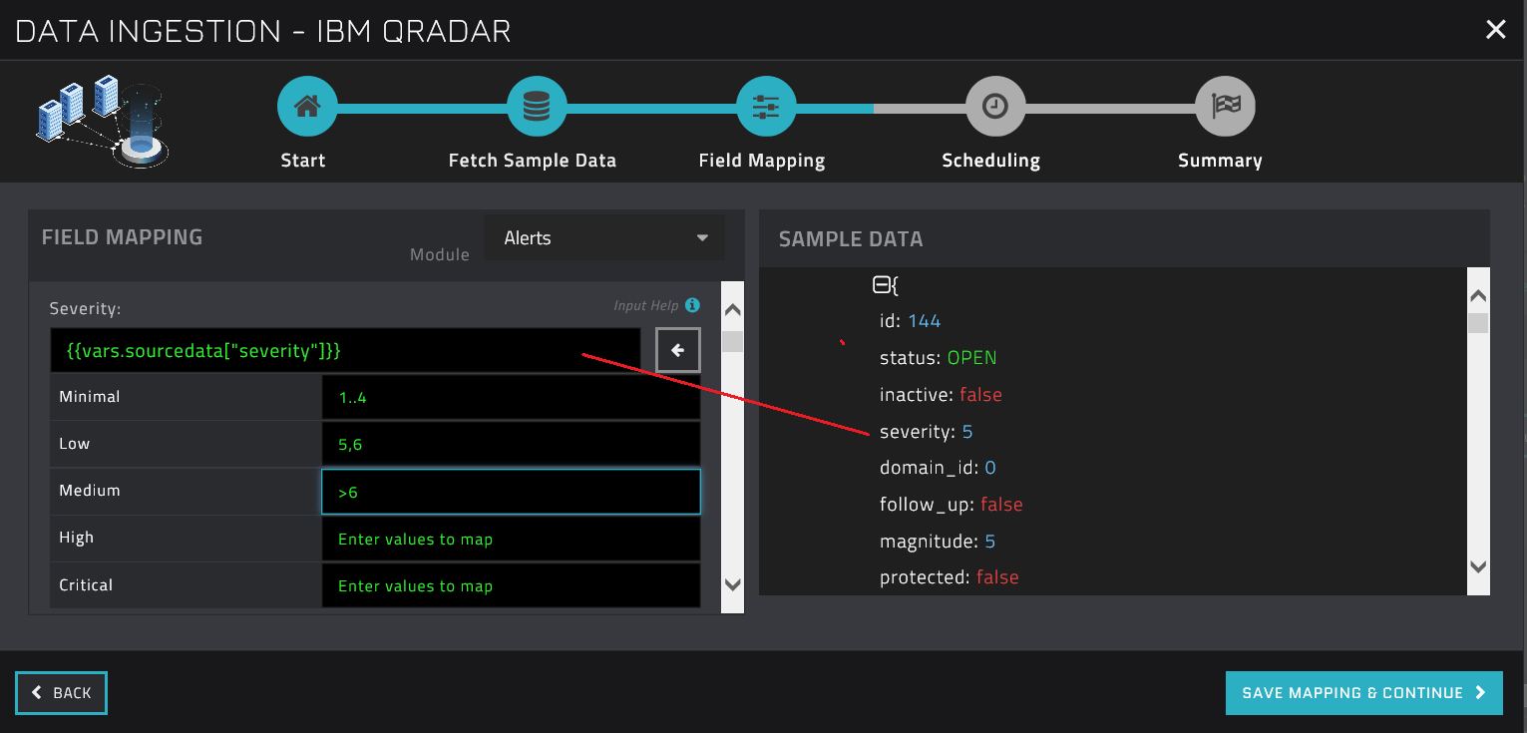Screen dimensions: 1527x733
Task: Click the High mapping value field
Action: [x=512, y=539]
